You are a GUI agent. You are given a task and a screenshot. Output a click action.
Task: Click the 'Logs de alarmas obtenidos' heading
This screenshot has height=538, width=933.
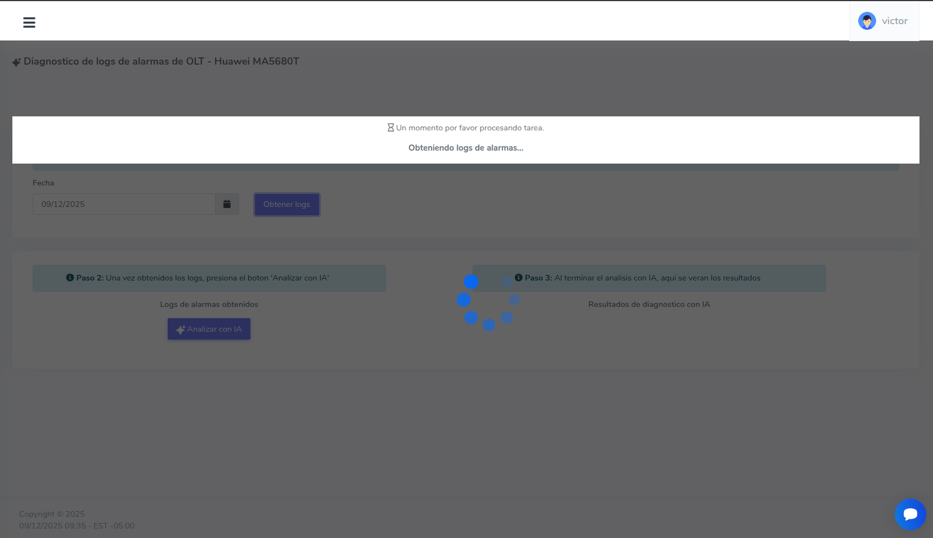pyautogui.click(x=209, y=304)
